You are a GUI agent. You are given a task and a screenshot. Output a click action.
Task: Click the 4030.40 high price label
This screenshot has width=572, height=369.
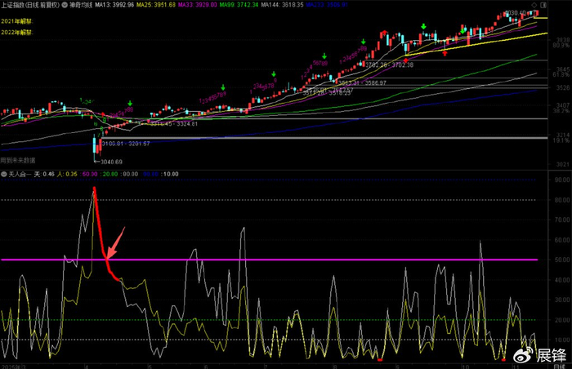516,13
